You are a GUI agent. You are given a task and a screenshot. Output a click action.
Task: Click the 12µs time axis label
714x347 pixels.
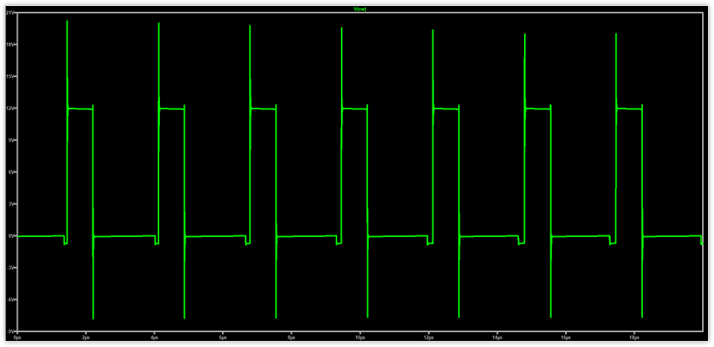tap(428, 337)
